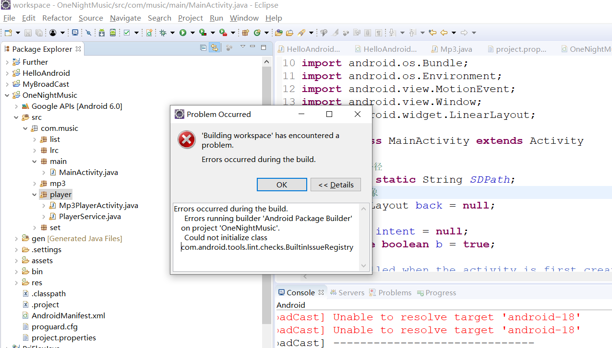Click the Open Android lint check icon

click(126, 33)
